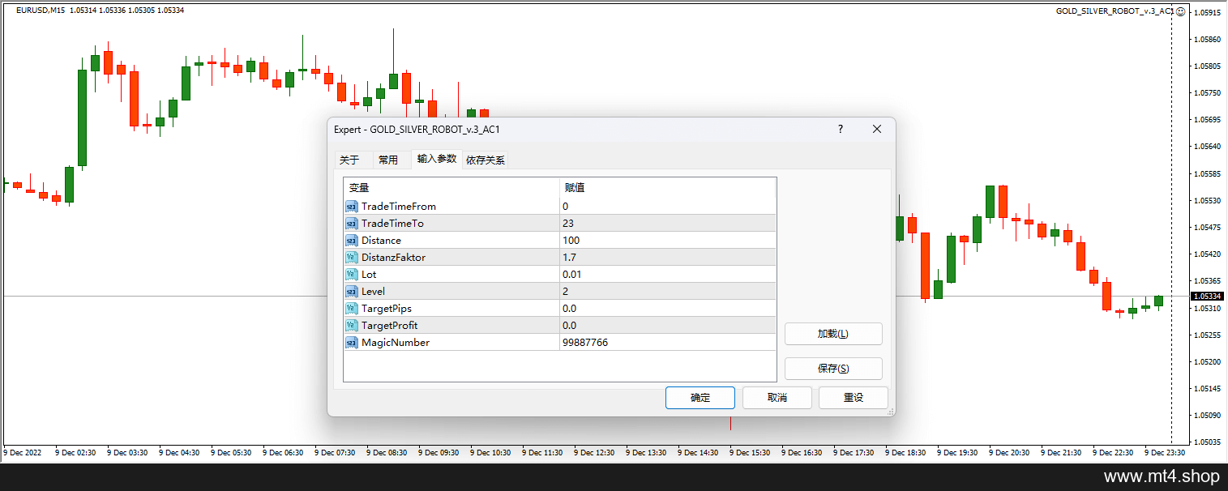Select the Lot variable name

click(369, 275)
